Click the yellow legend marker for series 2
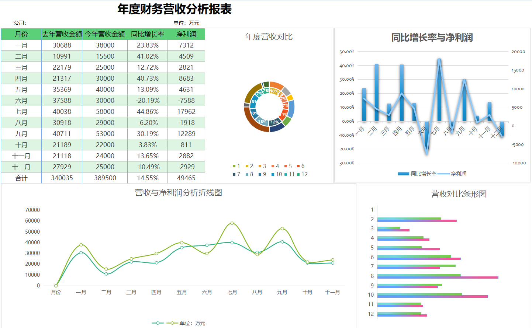The height and width of the screenshot is (328, 532). pyautogui.click(x=246, y=166)
